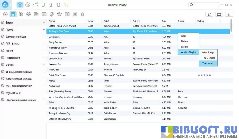Select The Loved playlist in submenu
239x139 pixels.
pyautogui.click(x=208, y=63)
